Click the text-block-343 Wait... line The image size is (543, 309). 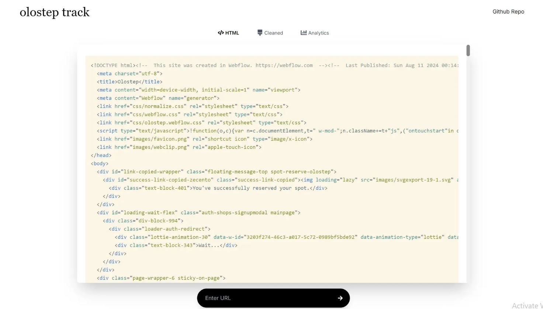point(176,245)
